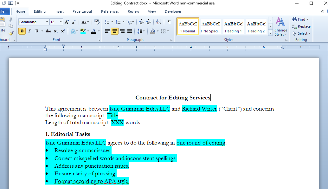Image resolution: width=328 pixels, height=189 pixels.
Task: Expand the underline style dropdown arrow
Action: pos(42,31)
